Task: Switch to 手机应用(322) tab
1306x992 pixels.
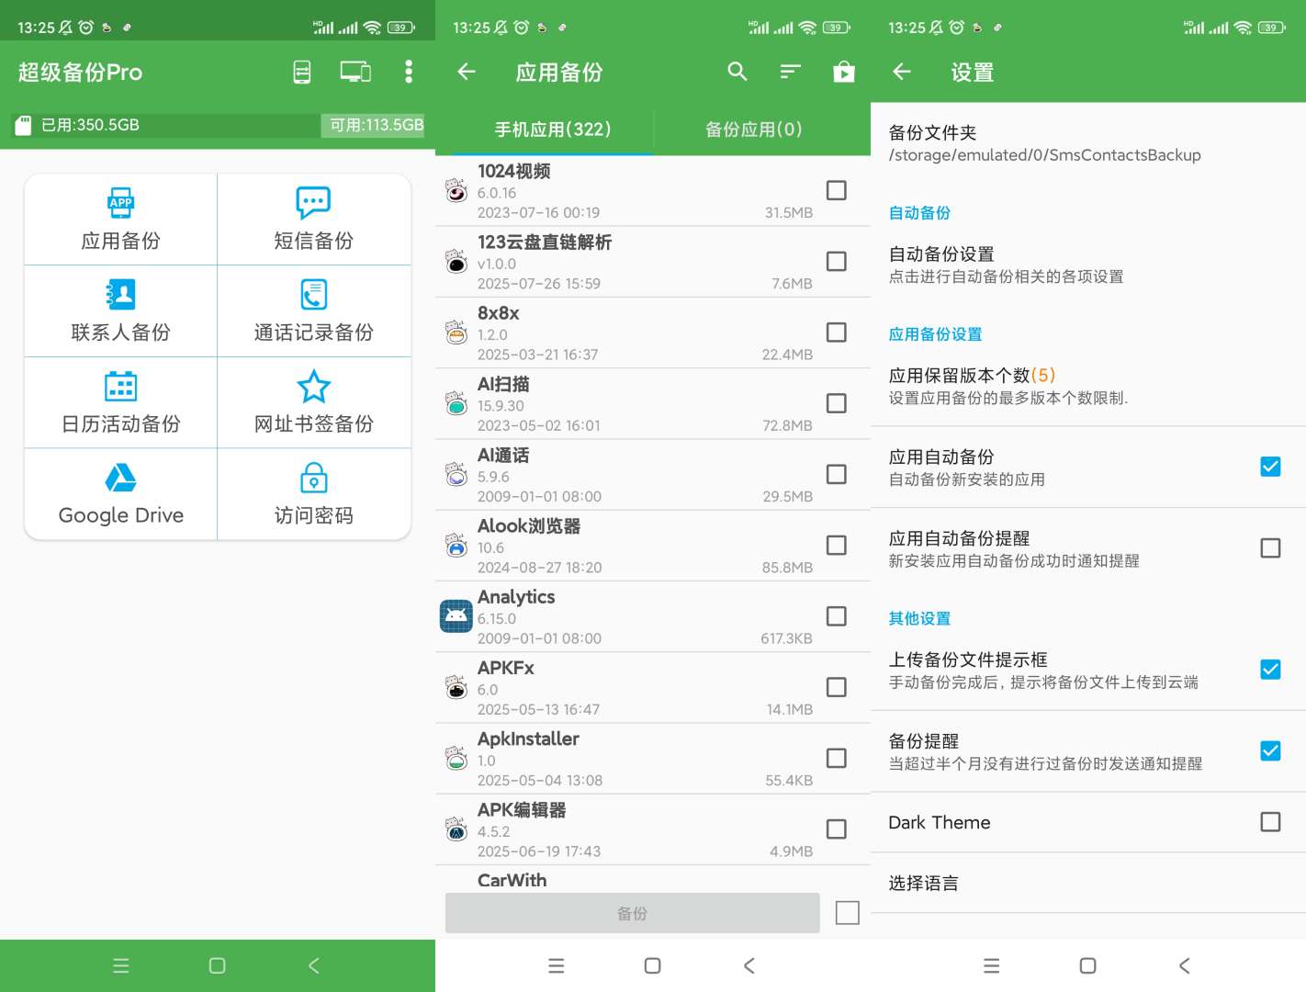Action: tap(553, 130)
